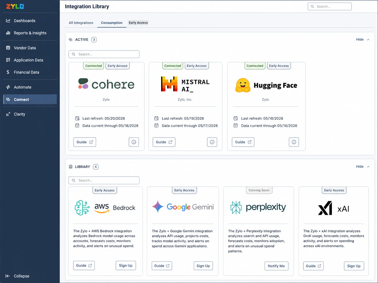Click Early Access badge on Hugging Face card
This screenshot has height=283, width=378.
pyautogui.click(x=279, y=66)
